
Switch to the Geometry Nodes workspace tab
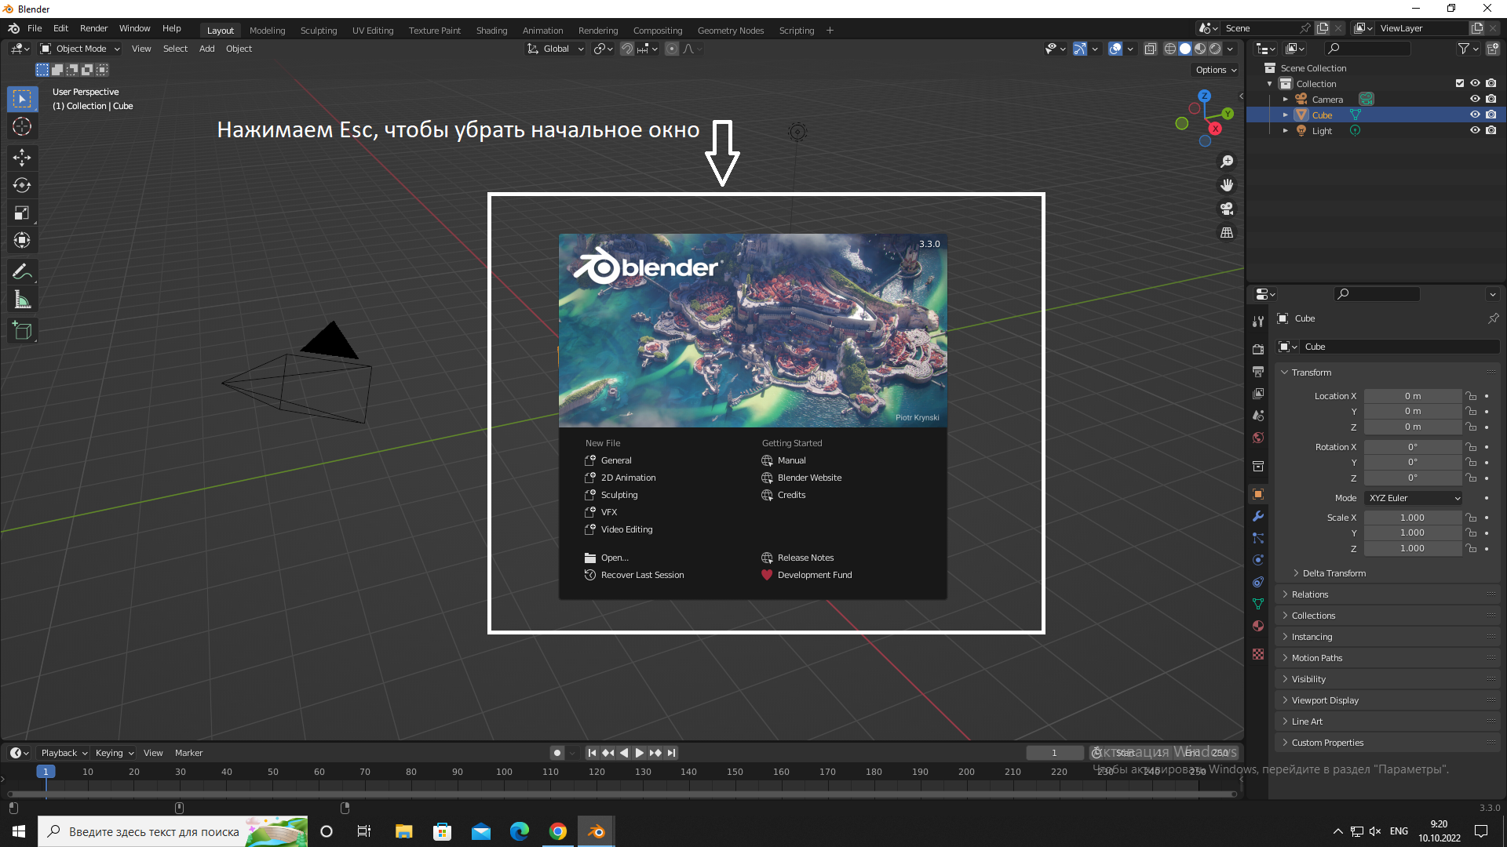[x=731, y=31]
